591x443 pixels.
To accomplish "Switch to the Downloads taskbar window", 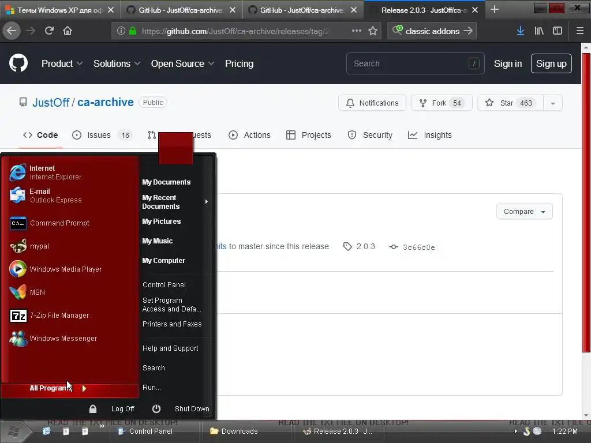I will 248,431.
